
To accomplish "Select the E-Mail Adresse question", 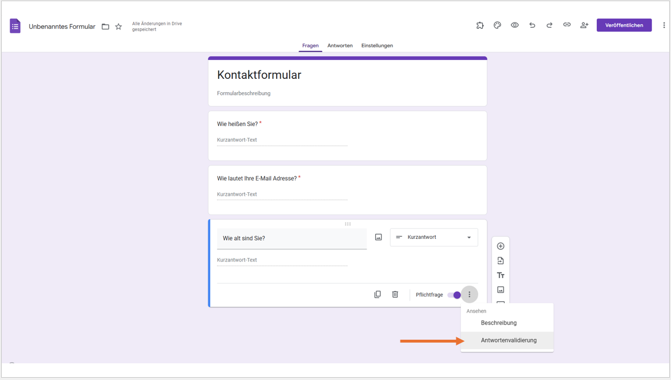I will [348, 190].
